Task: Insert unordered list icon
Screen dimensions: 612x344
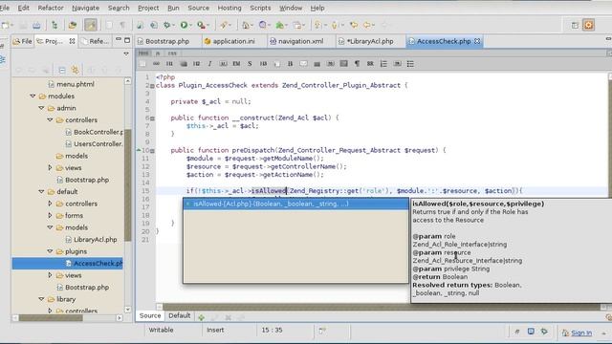Action: click(410, 64)
